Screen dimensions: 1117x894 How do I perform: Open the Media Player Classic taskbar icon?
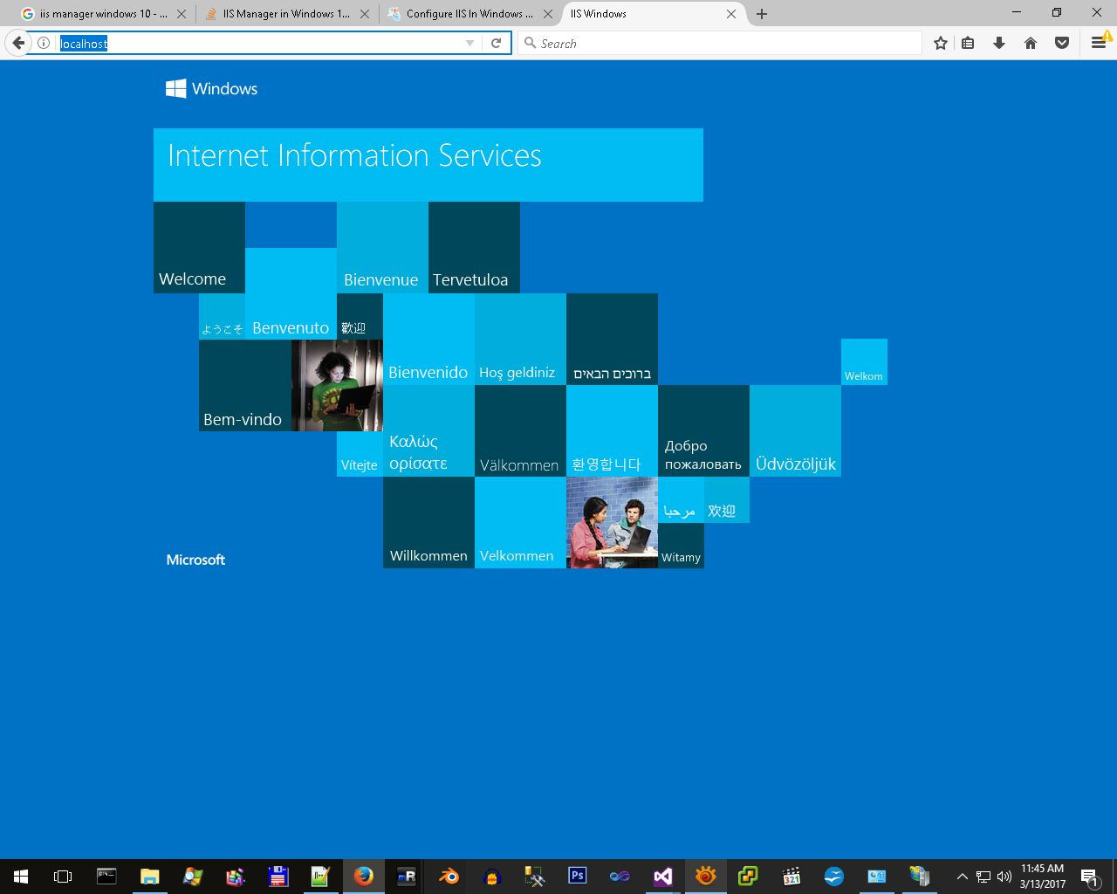[791, 877]
